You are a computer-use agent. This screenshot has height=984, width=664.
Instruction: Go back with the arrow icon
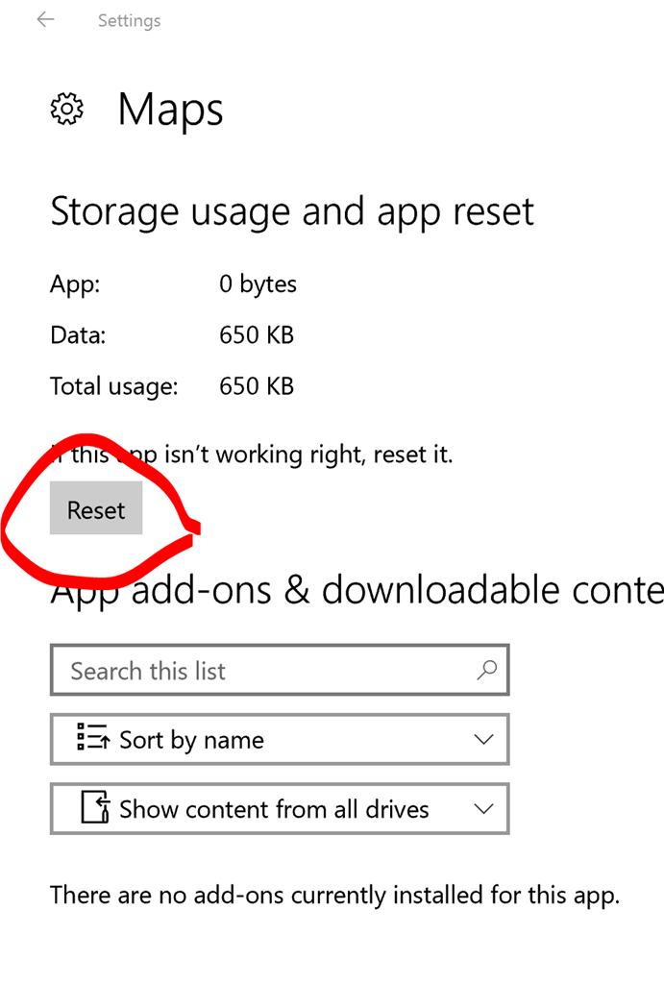(x=45, y=20)
